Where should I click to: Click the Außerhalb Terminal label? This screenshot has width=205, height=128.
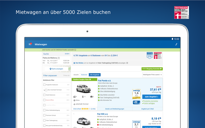82,104
